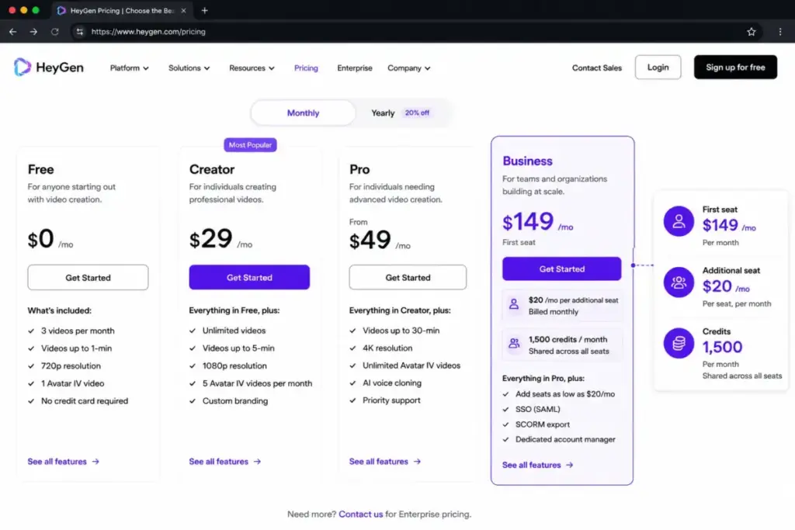The image size is (795, 530).
Task: Click the Business plan heading
Action: click(x=527, y=161)
